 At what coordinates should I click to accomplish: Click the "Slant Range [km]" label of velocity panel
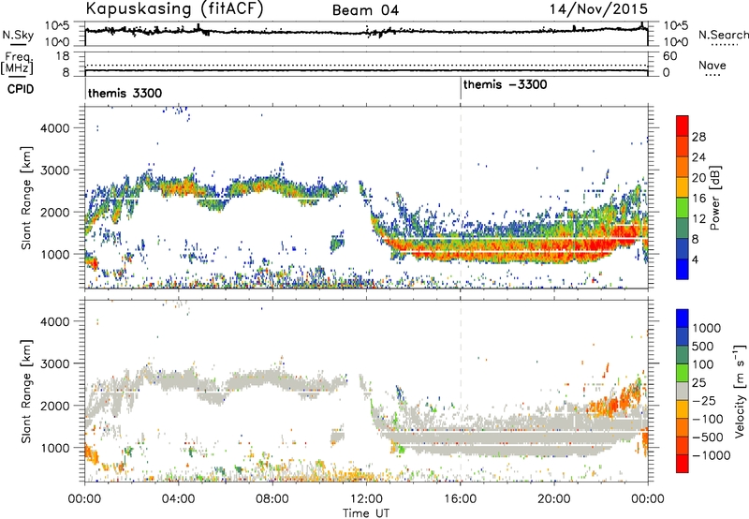pyautogui.click(x=26, y=391)
